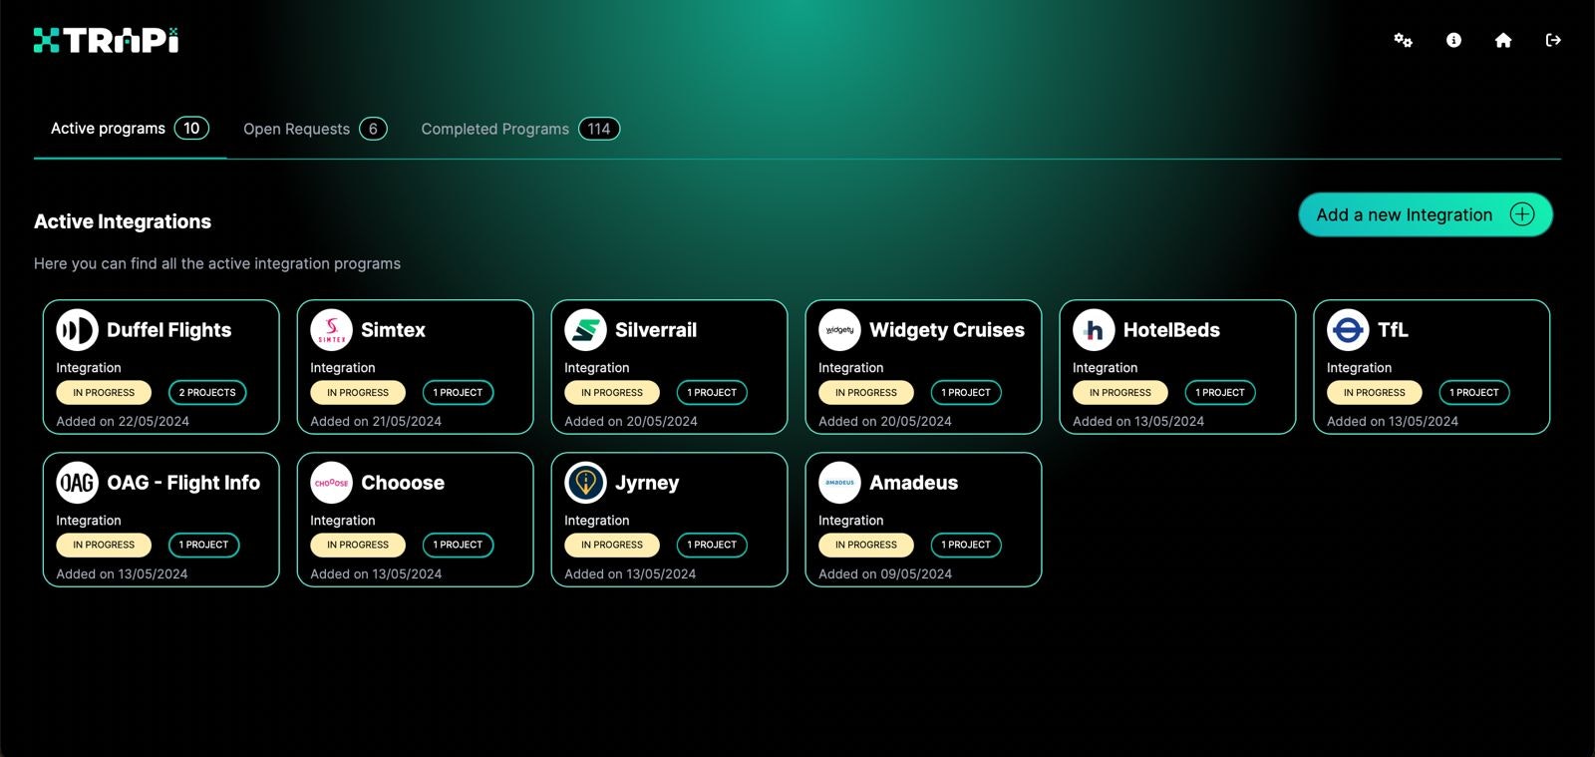1595x757 pixels.
Task: Click 'Here you can find all' description text
Action: (x=217, y=263)
